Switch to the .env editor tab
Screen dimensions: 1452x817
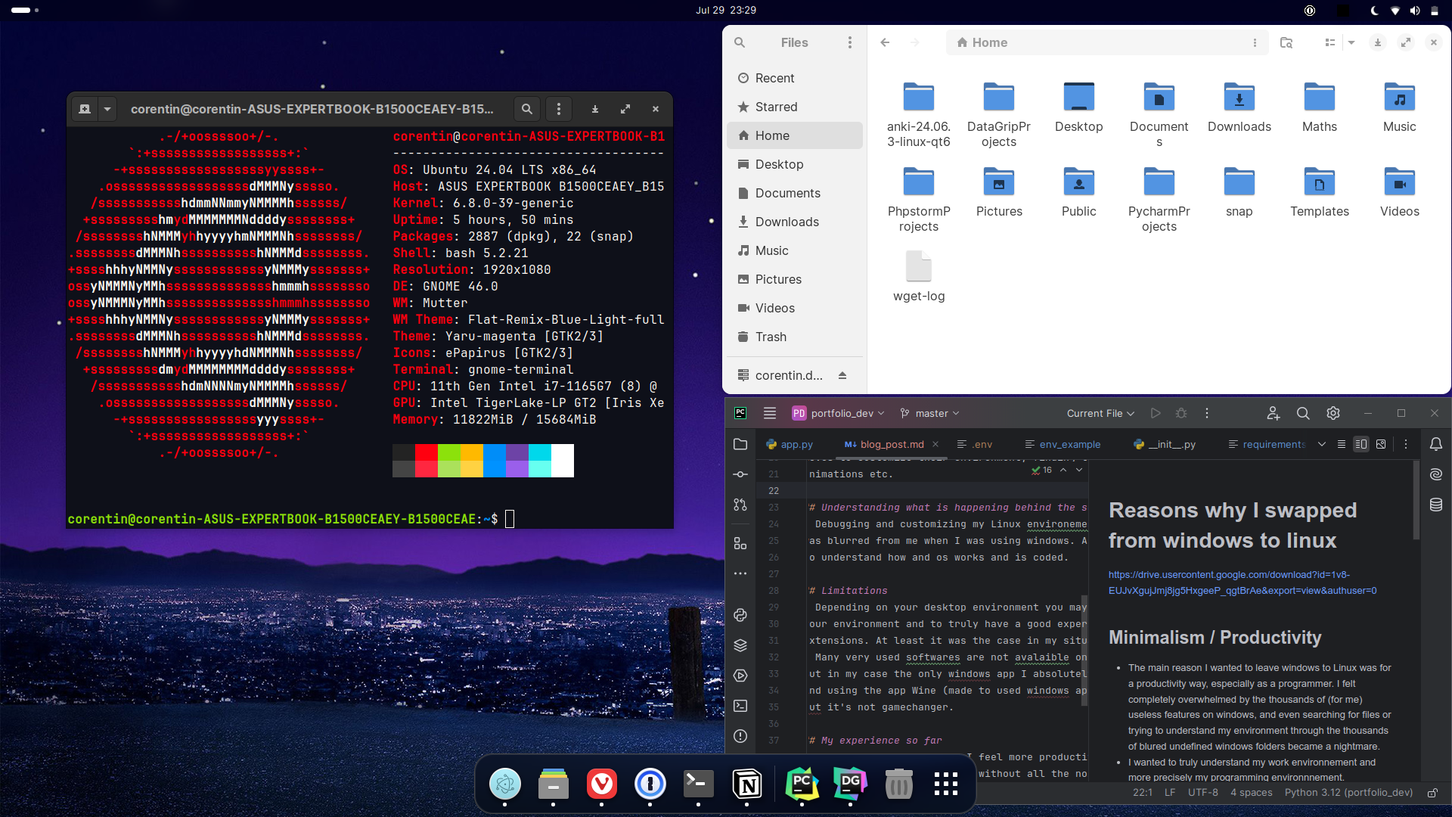[975, 444]
